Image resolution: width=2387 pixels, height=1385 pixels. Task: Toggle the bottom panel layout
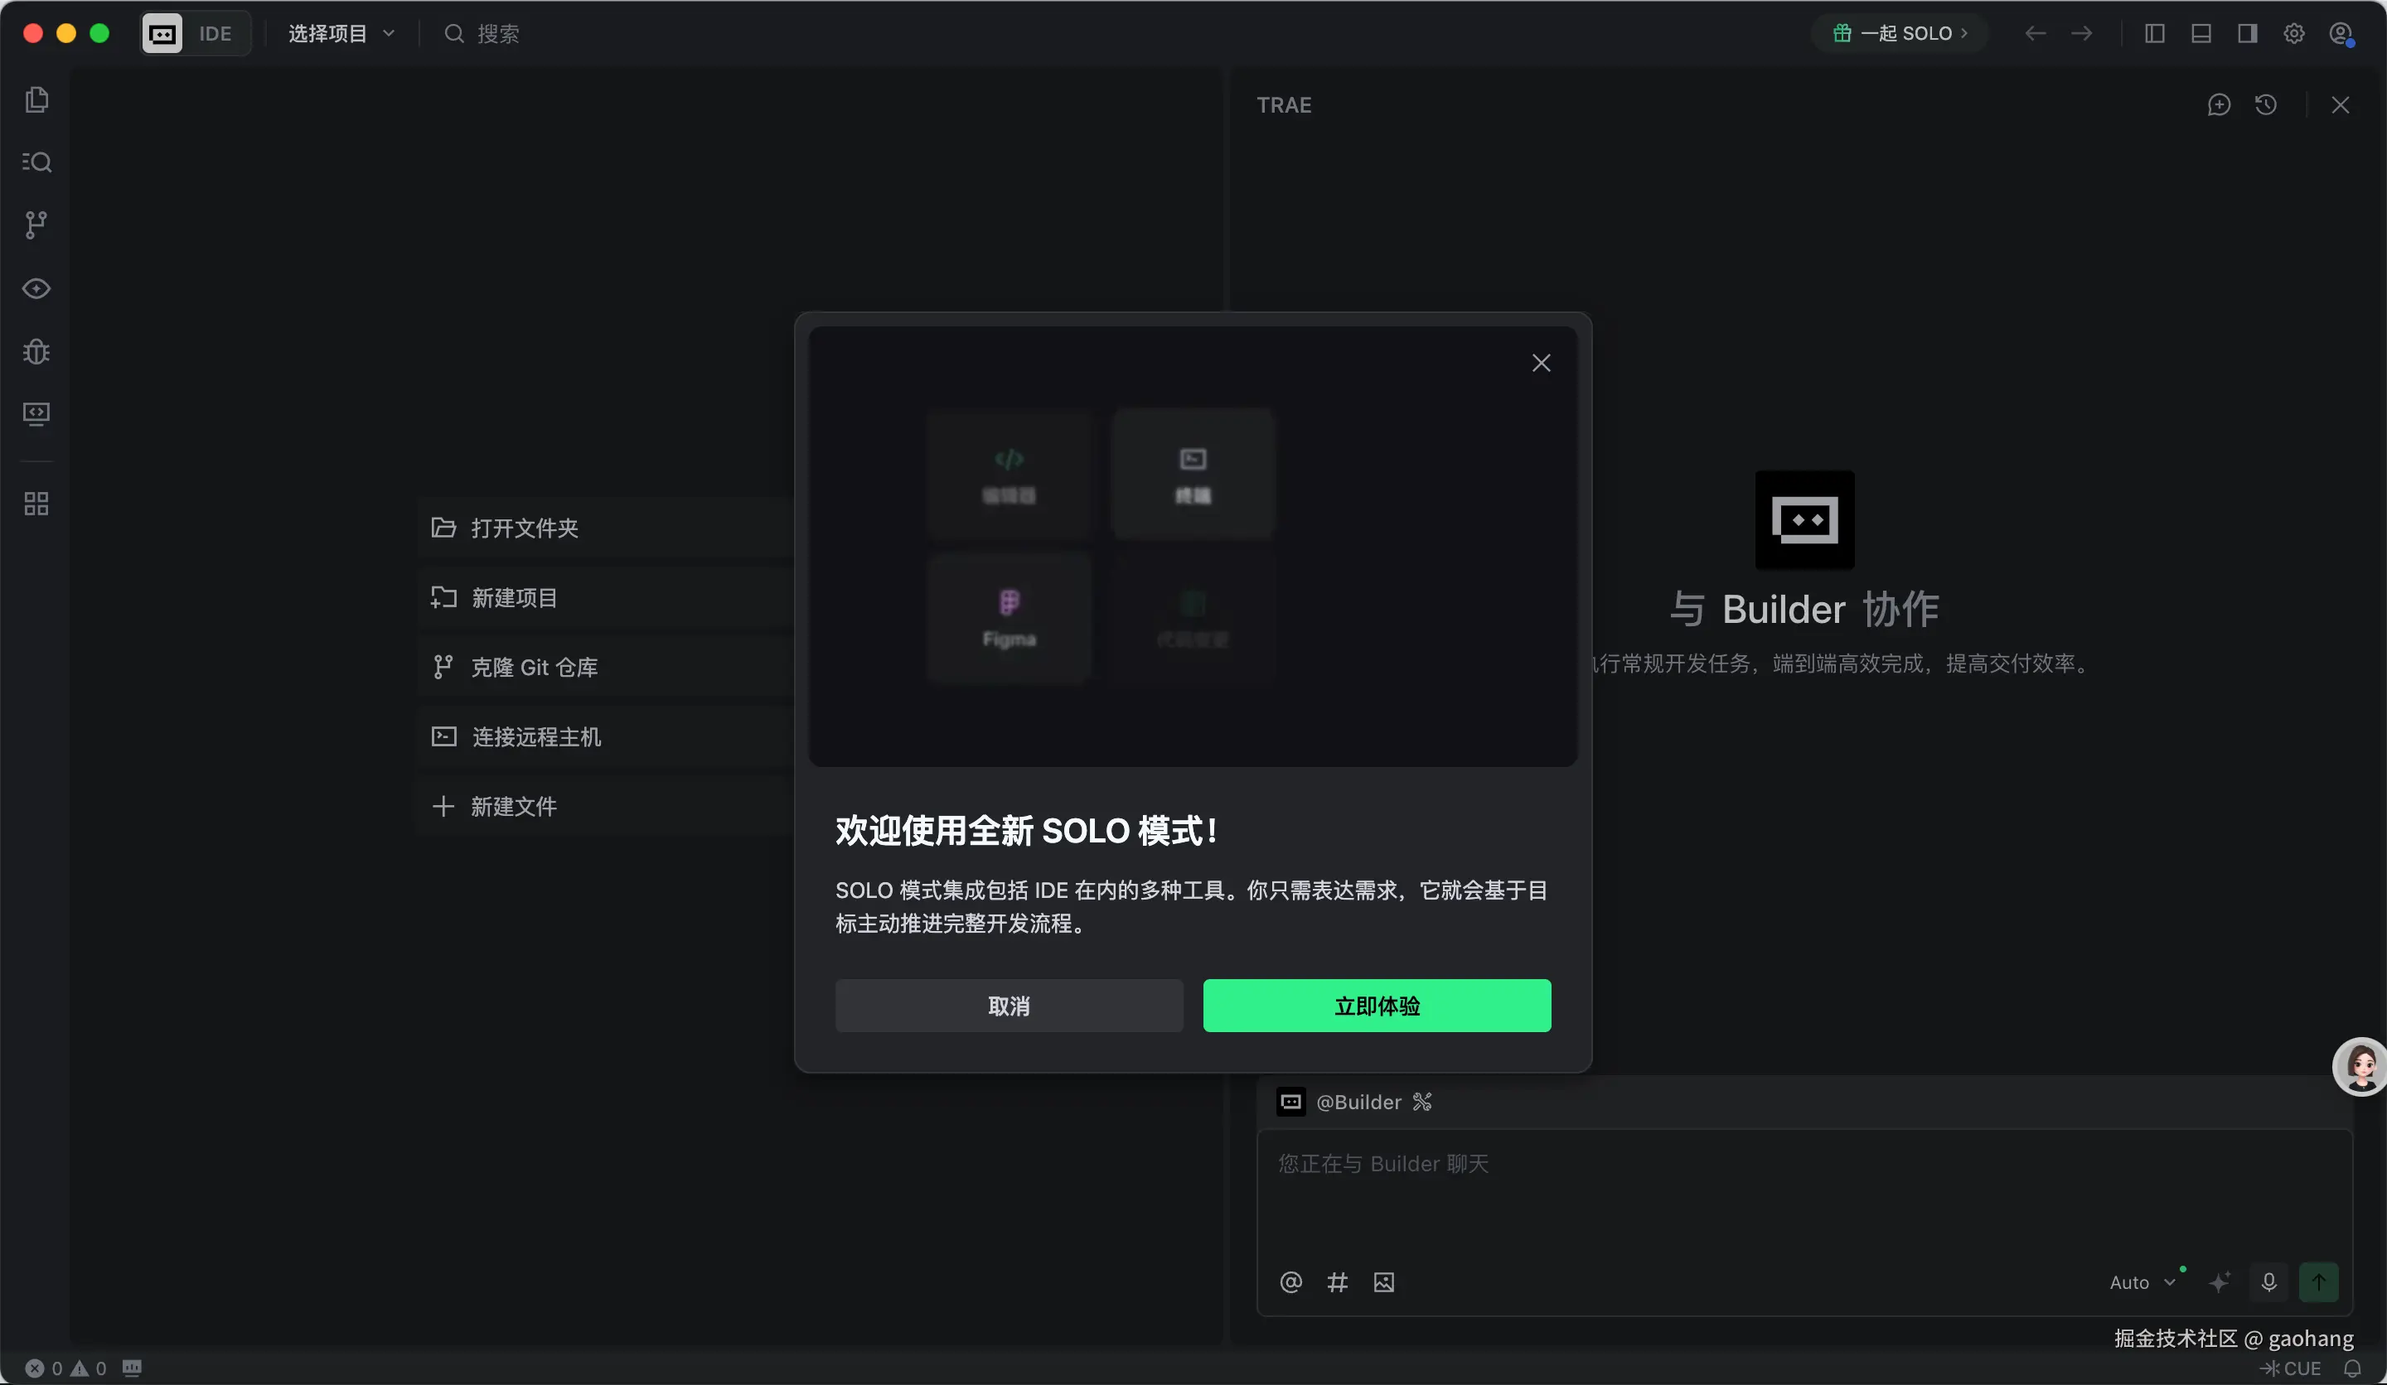coord(2201,34)
